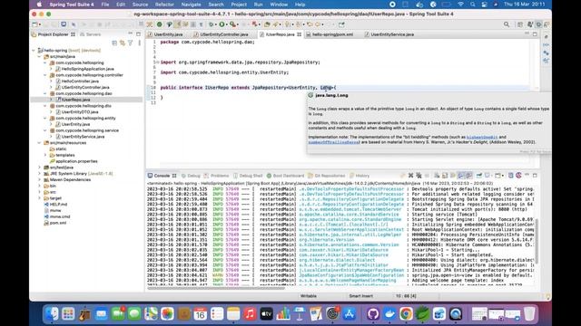
Task: Click 'Writable' in status bar
Action: pyautogui.click(x=309, y=296)
